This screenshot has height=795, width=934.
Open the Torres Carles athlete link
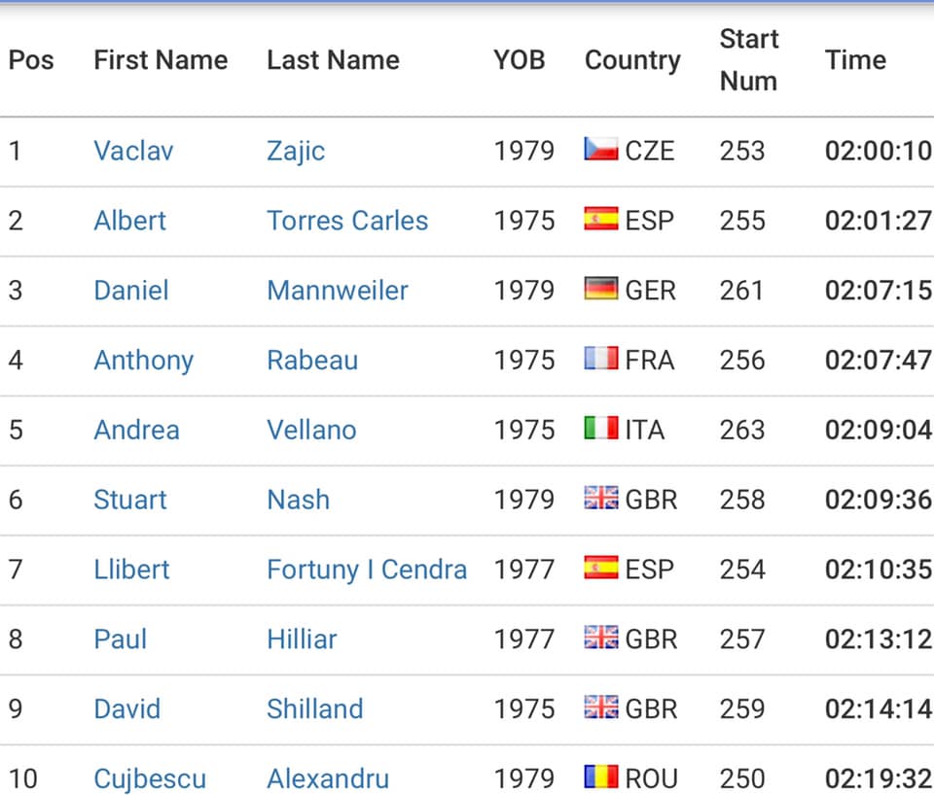coord(347,221)
